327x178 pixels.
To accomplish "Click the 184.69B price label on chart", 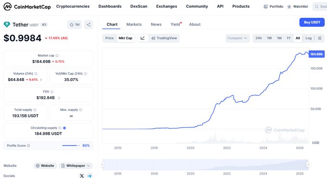I will point(316,54).
